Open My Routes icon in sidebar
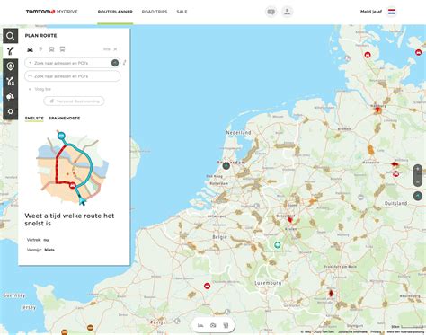 coord(11,81)
